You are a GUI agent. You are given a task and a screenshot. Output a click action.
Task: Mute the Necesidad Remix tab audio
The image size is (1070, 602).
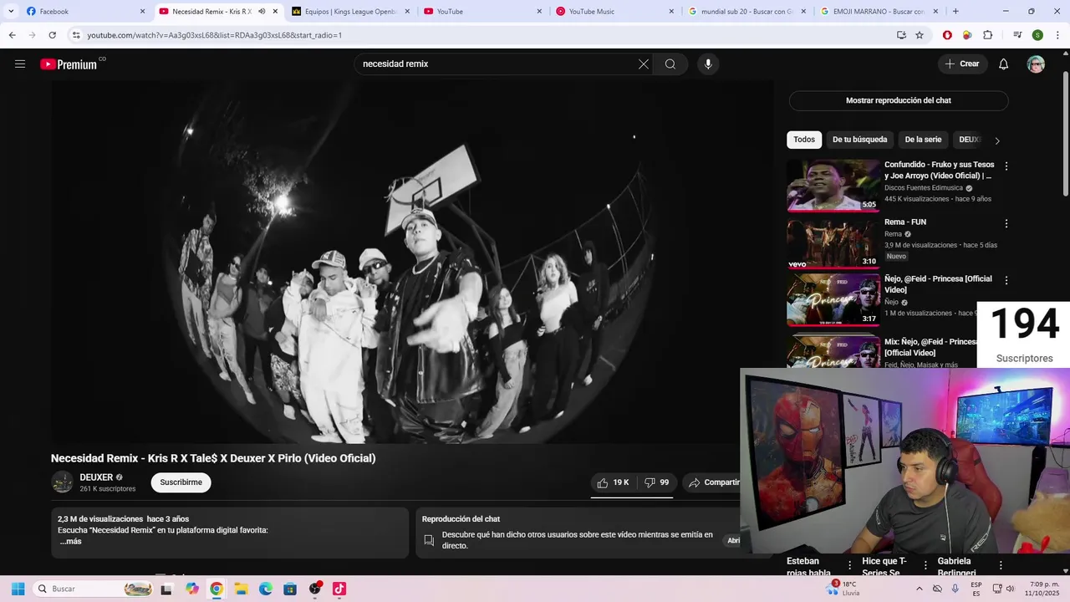(x=262, y=12)
